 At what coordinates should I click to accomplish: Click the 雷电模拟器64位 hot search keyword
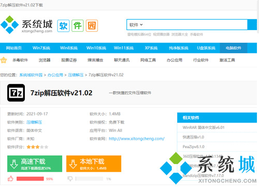click(x=139, y=34)
